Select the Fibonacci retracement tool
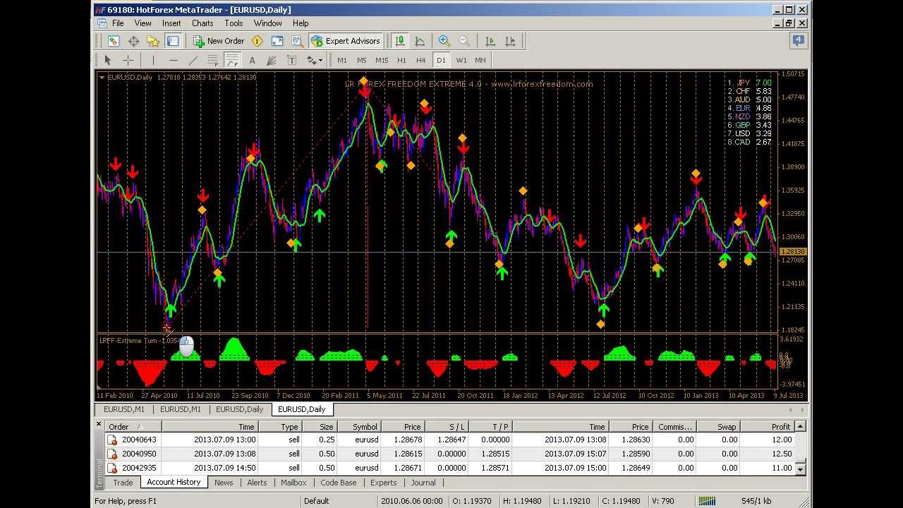Viewport: 903px width, 508px height. click(x=212, y=60)
